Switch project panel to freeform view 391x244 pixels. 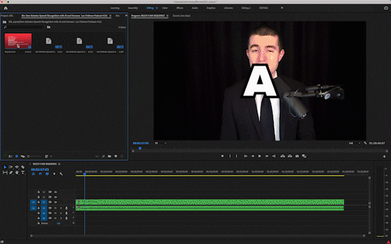coord(23,156)
